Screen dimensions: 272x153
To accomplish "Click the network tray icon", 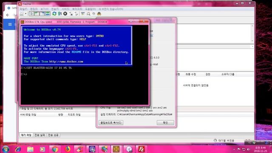I will (x=244, y=149).
